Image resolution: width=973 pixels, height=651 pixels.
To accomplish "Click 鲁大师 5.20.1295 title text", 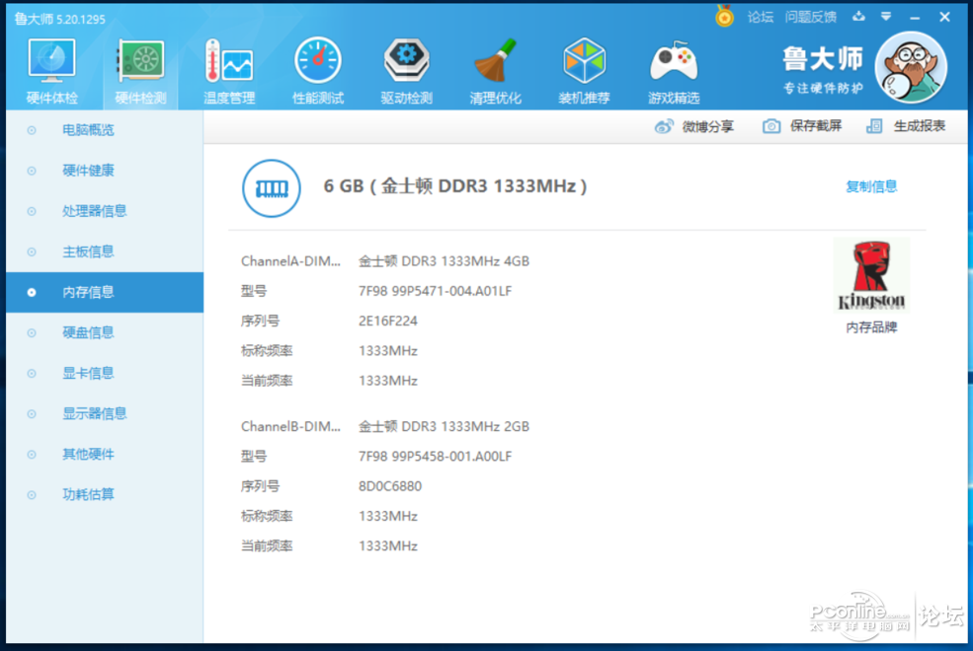I will (59, 19).
